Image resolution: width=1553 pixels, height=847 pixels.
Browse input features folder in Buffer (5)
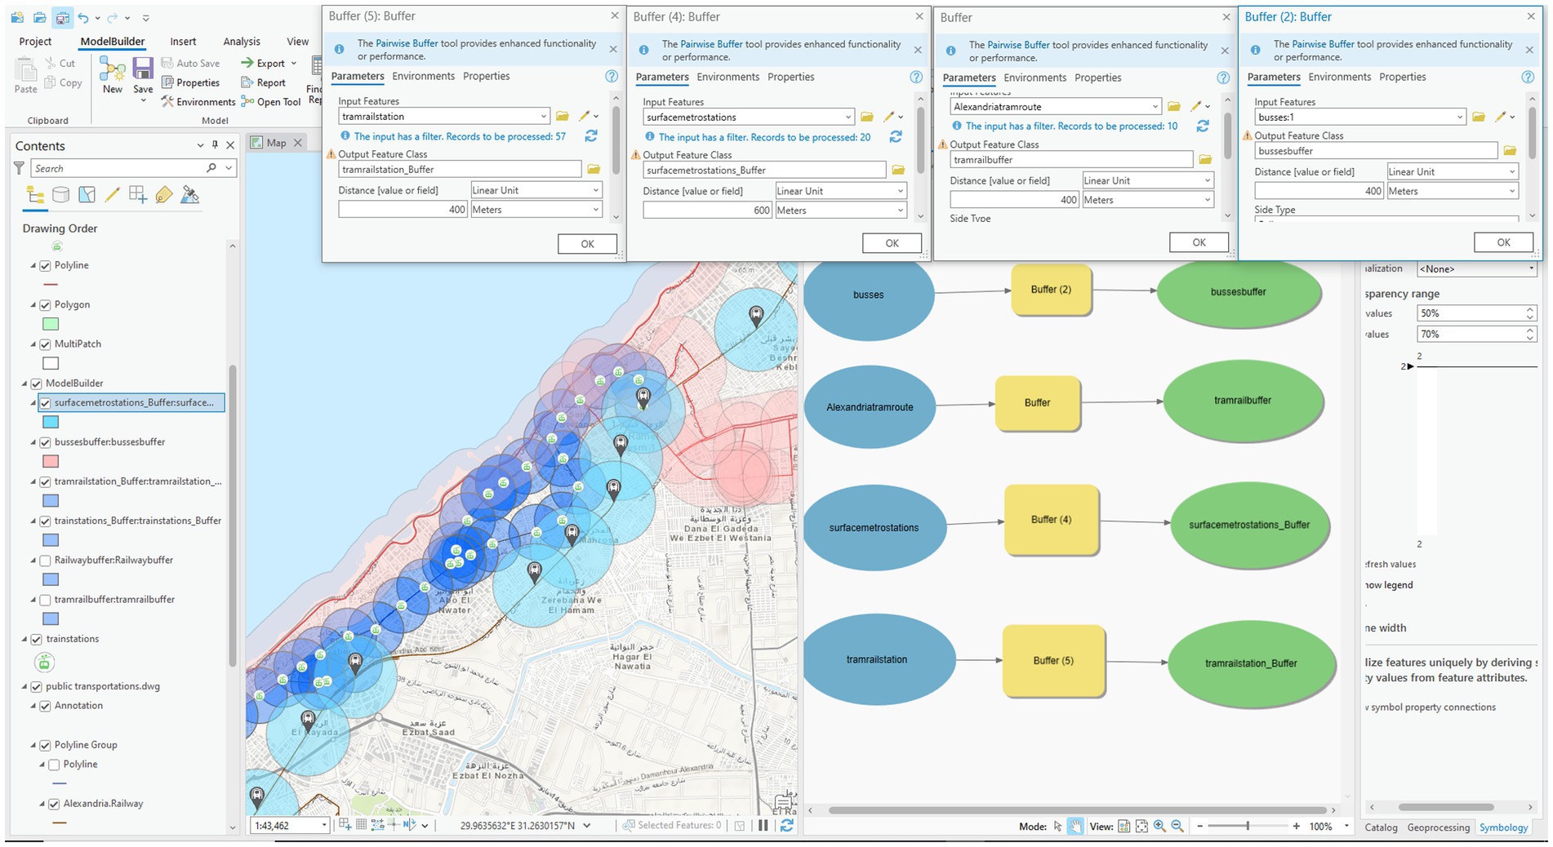[x=562, y=117]
